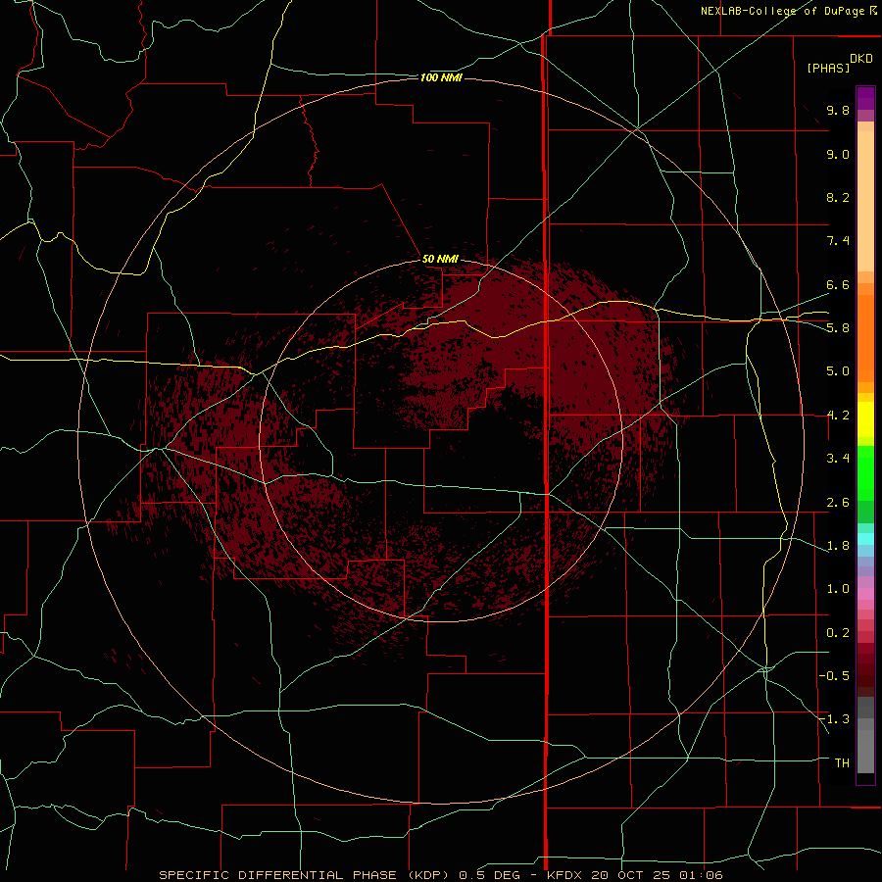Click the yellow band of the color bar
This screenshot has height=882, width=882.
[x=865, y=419]
